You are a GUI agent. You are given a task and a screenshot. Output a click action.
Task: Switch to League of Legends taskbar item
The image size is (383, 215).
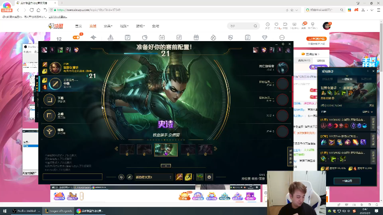click(58, 211)
